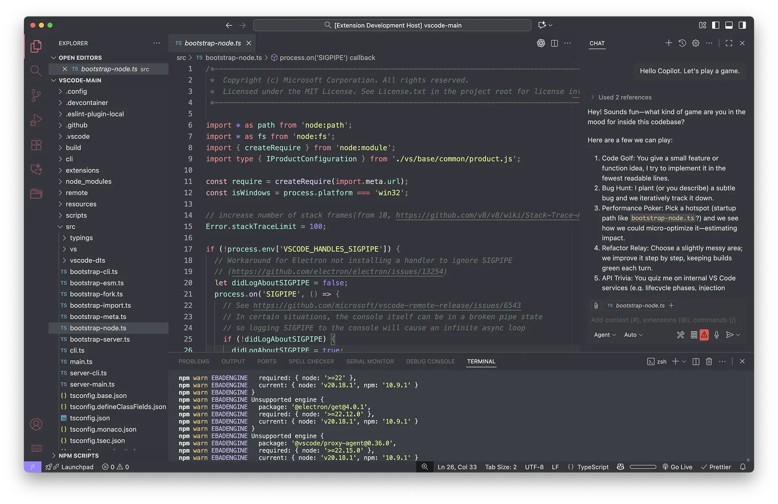Toggle the primary side bar
This screenshot has width=778, height=504.
(x=716, y=25)
